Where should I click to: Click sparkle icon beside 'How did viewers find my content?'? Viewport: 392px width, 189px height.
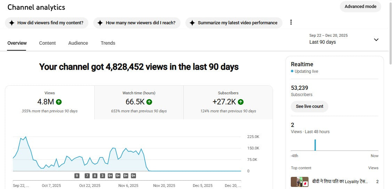point(11,23)
